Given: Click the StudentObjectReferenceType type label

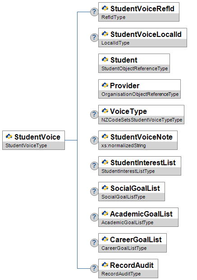Looking at the screenshot, I should pos(135,68).
